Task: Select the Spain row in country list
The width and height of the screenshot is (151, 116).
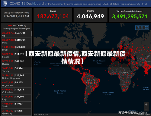Action: pyautogui.click(x=16, y=105)
